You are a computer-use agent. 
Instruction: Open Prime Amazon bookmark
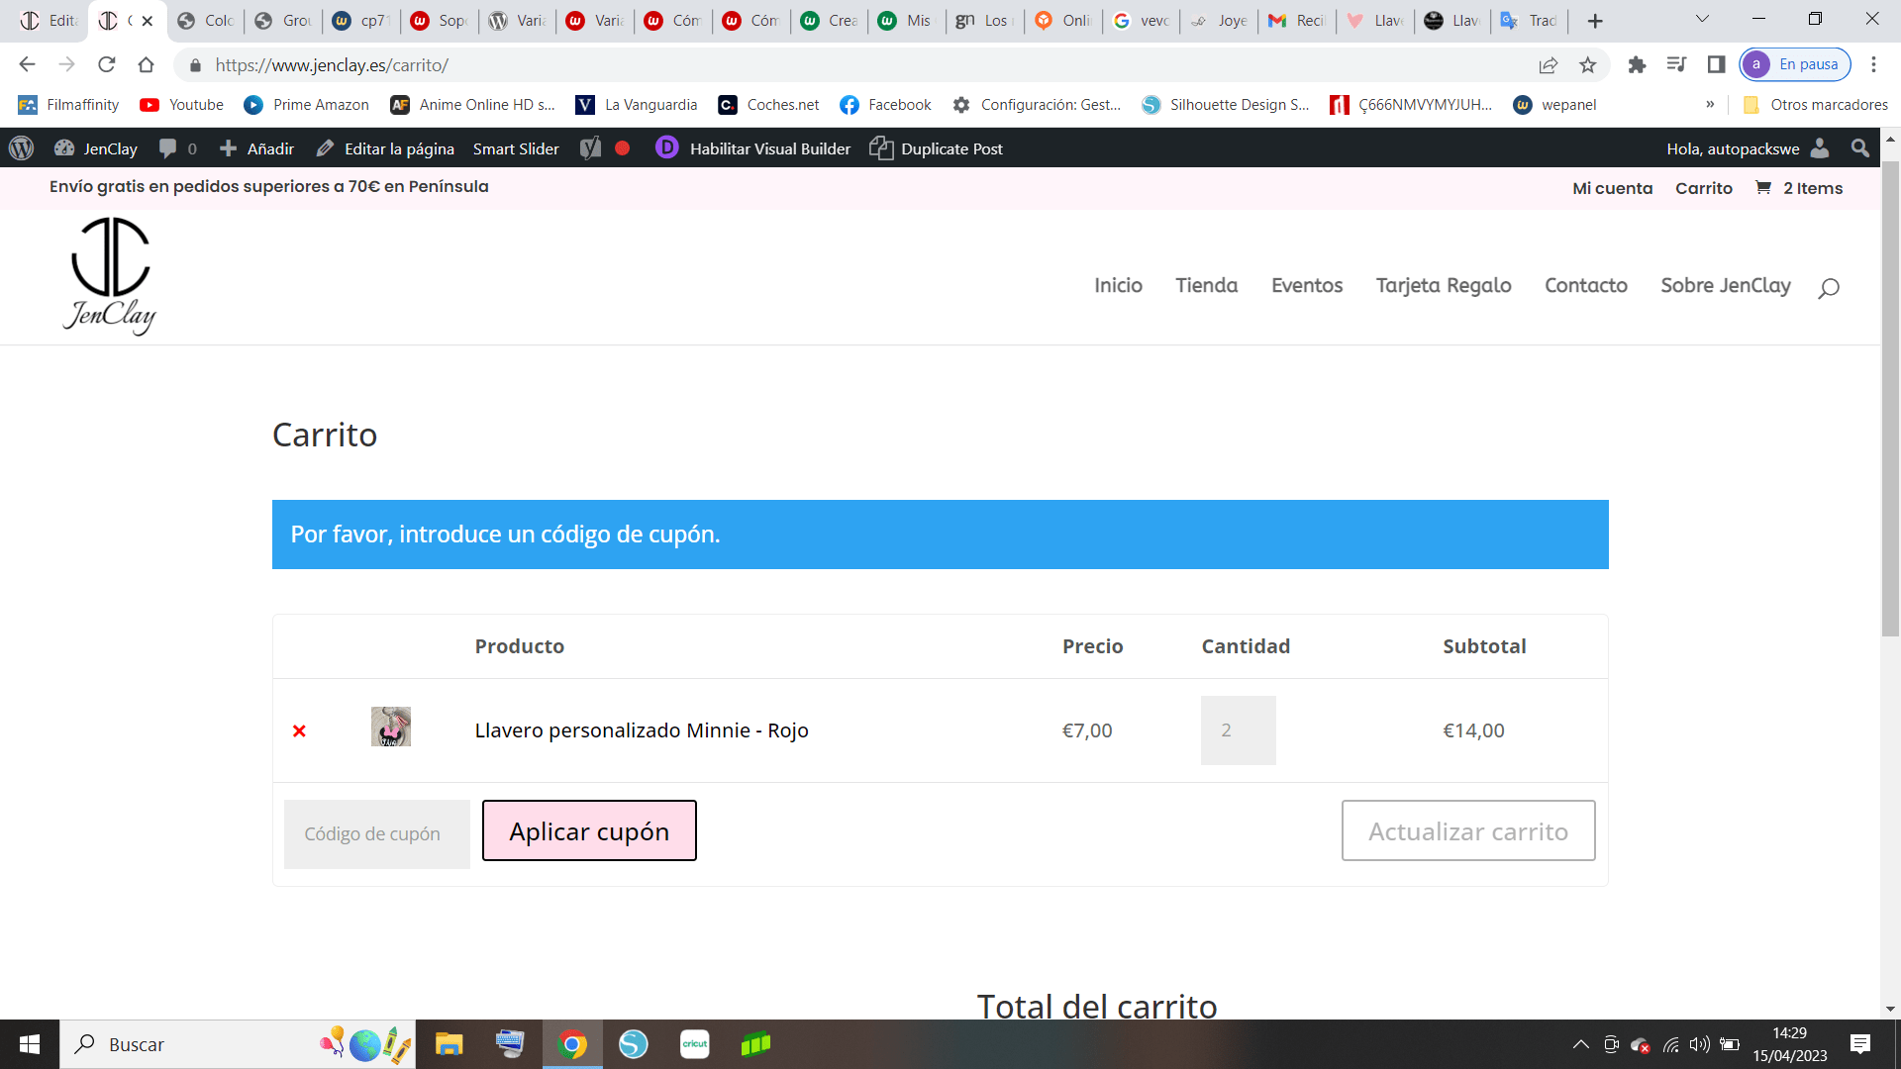(307, 105)
